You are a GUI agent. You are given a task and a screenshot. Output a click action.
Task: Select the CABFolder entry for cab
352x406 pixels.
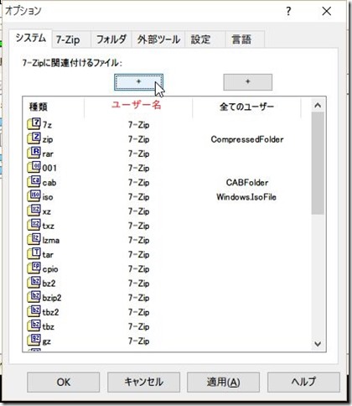point(247,183)
